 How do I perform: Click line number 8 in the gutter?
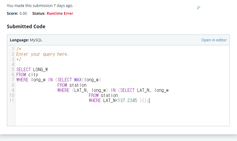(13, 85)
